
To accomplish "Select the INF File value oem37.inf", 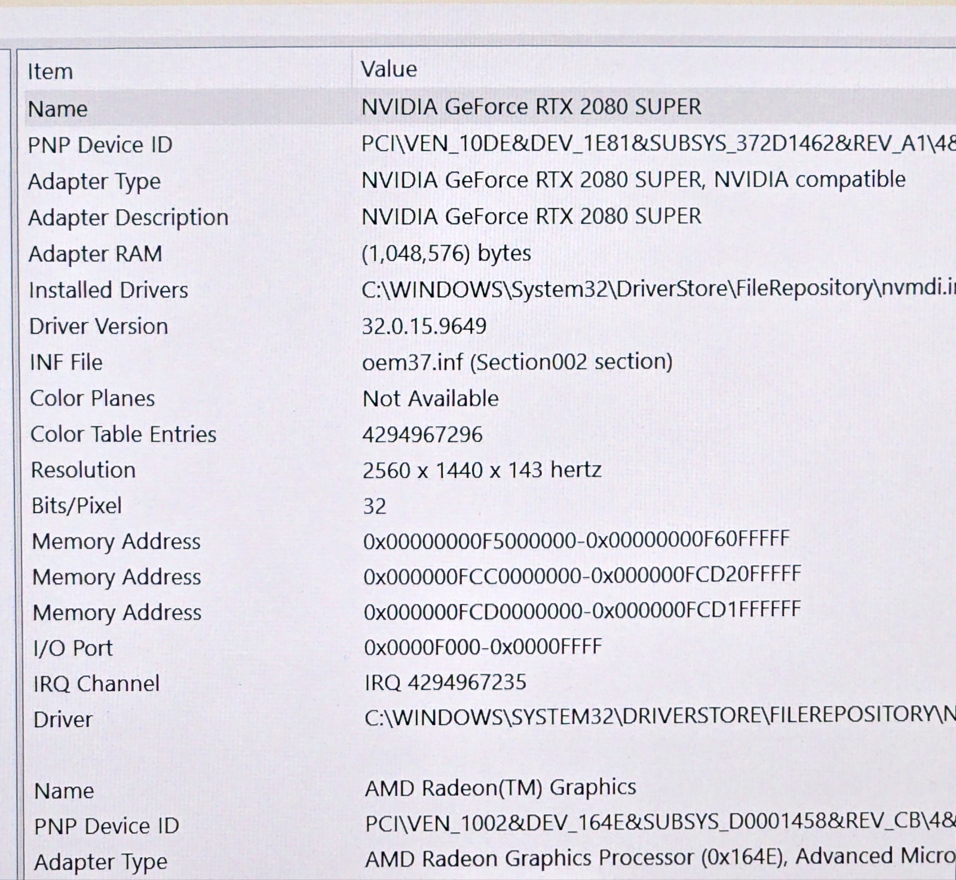I will pos(517,362).
